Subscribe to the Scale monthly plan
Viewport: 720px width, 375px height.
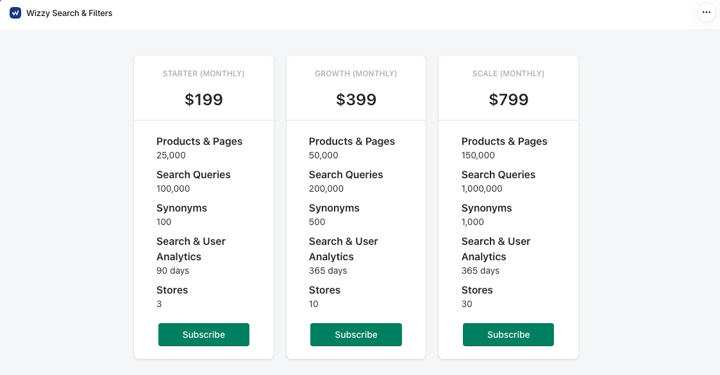pyautogui.click(x=508, y=335)
